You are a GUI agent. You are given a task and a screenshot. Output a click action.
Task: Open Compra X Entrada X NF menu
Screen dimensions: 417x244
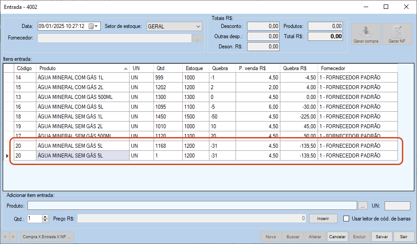(46, 237)
